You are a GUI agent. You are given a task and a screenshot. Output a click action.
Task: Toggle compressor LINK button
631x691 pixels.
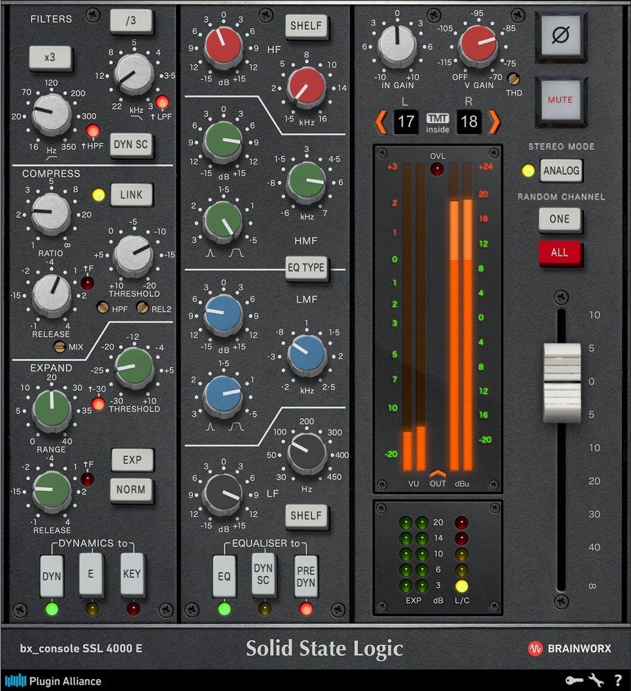[x=131, y=195]
